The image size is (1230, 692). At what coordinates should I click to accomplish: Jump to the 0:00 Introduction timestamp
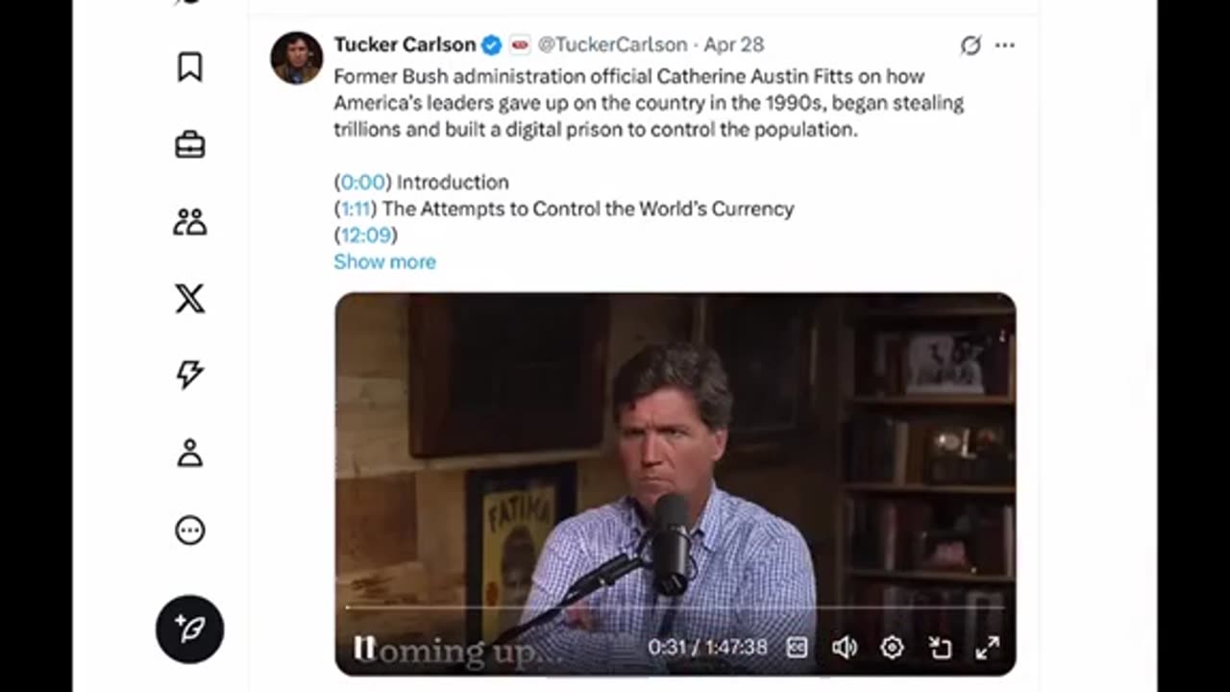point(362,182)
